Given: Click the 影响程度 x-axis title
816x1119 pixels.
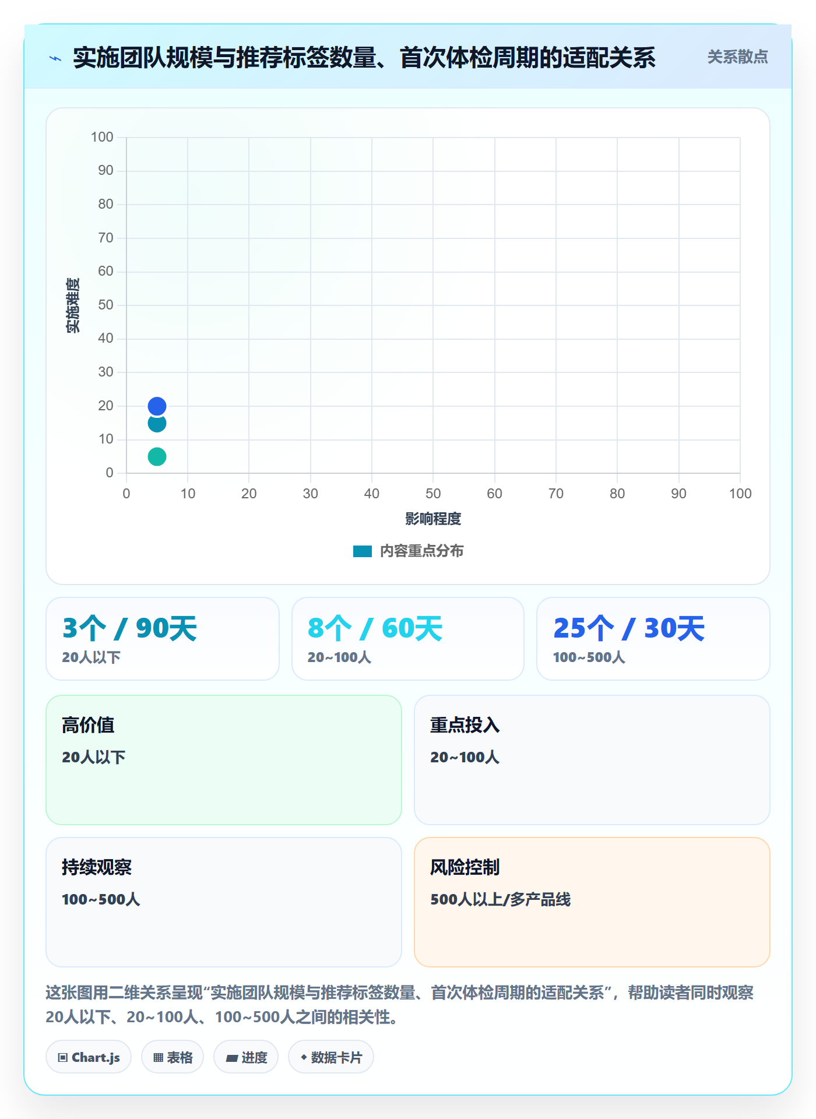Looking at the screenshot, I should tap(433, 519).
